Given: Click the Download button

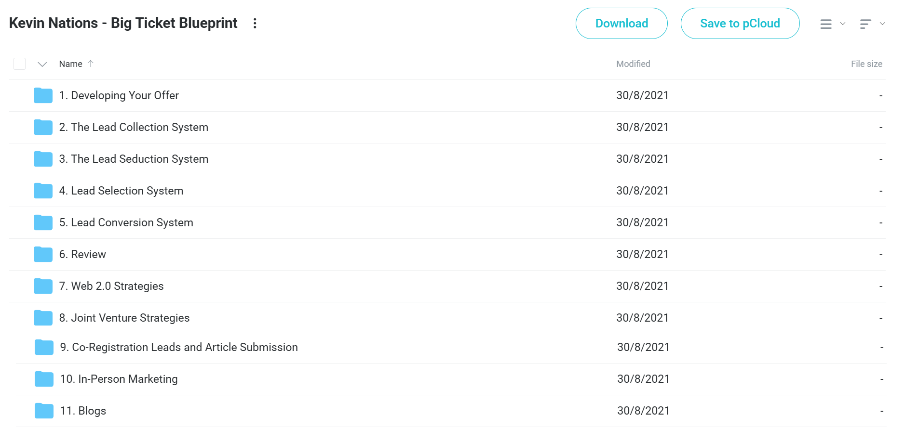Looking at the screenshot, I should click(x=621, y=23).
